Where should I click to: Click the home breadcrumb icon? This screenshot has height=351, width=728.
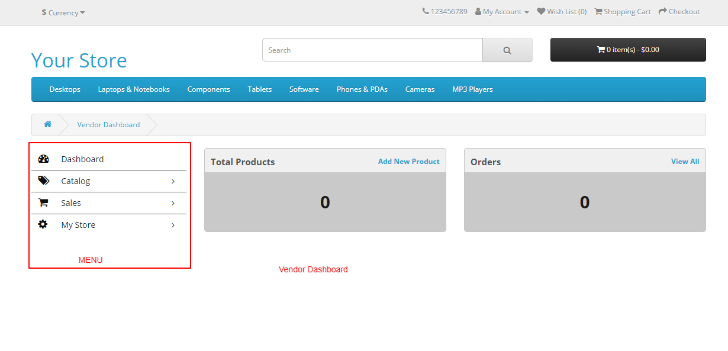pyautogui.click(x=47, y=124)
